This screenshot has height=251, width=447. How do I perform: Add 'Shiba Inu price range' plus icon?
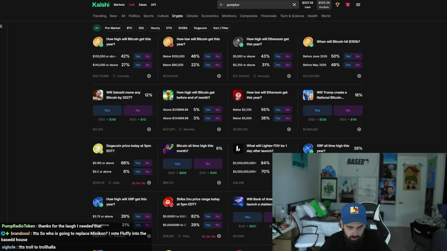coord(219,236)
